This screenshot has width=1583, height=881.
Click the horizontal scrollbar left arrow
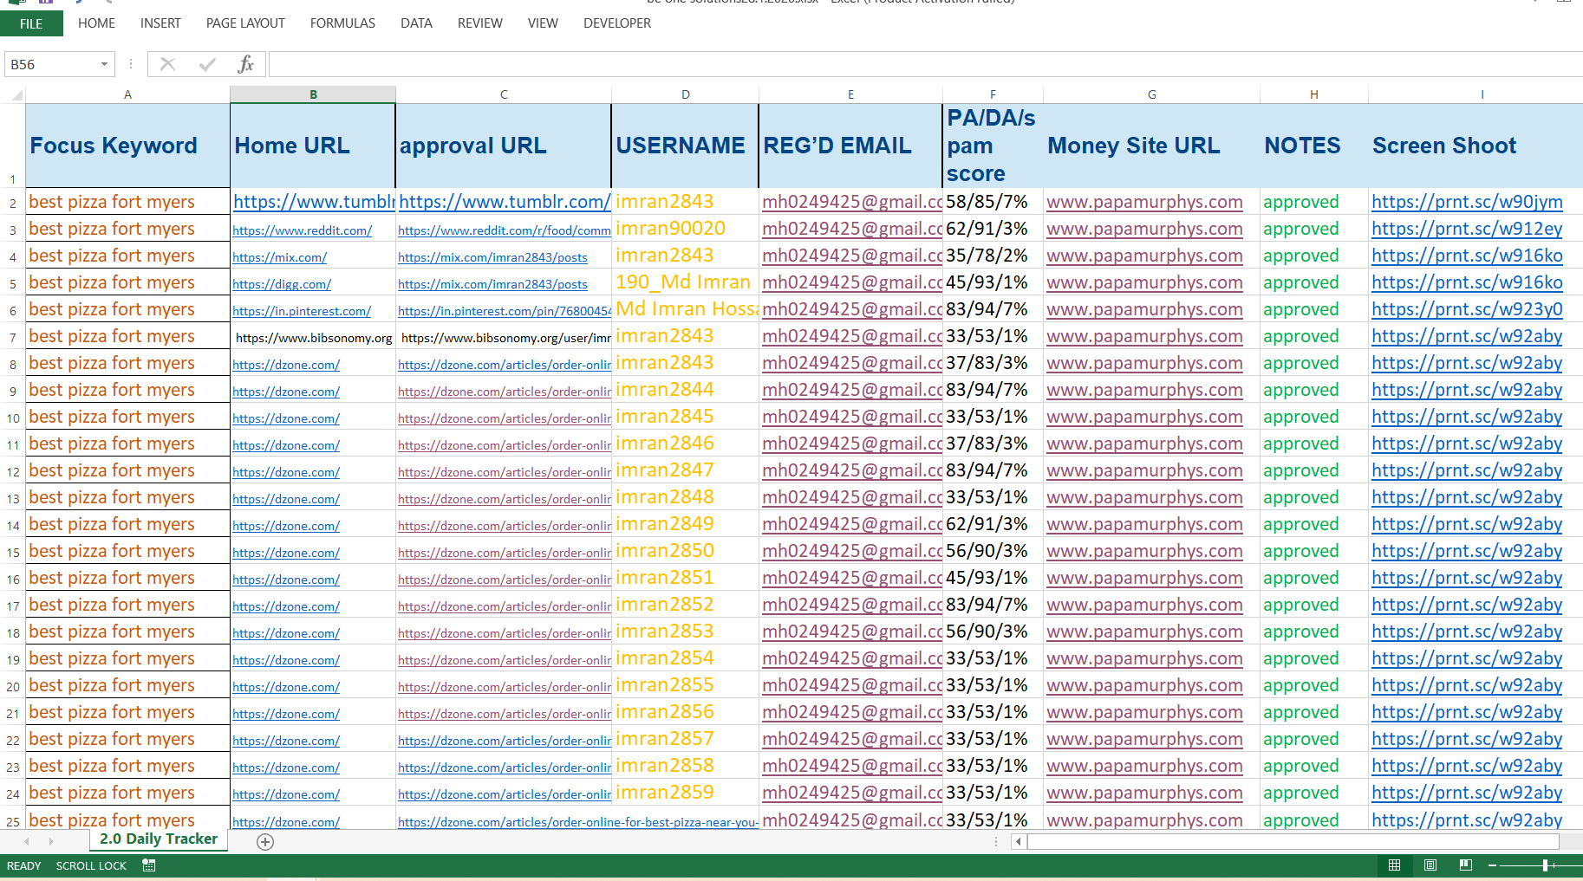pyautogui.click(x=1019, y=841)
